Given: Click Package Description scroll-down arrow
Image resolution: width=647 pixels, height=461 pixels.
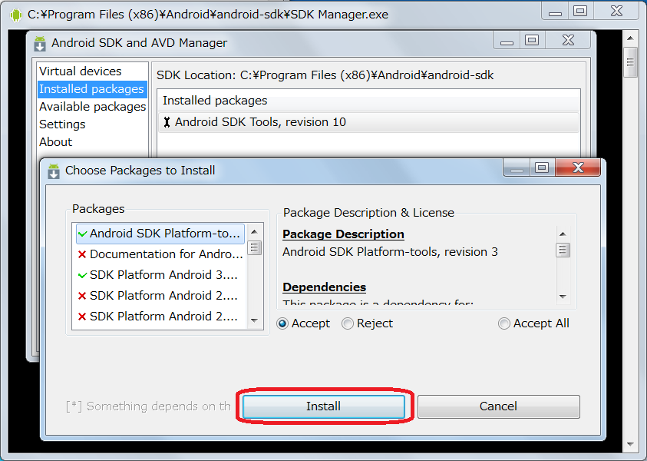Looking at the screenshot, I should [x=563, y=297].
